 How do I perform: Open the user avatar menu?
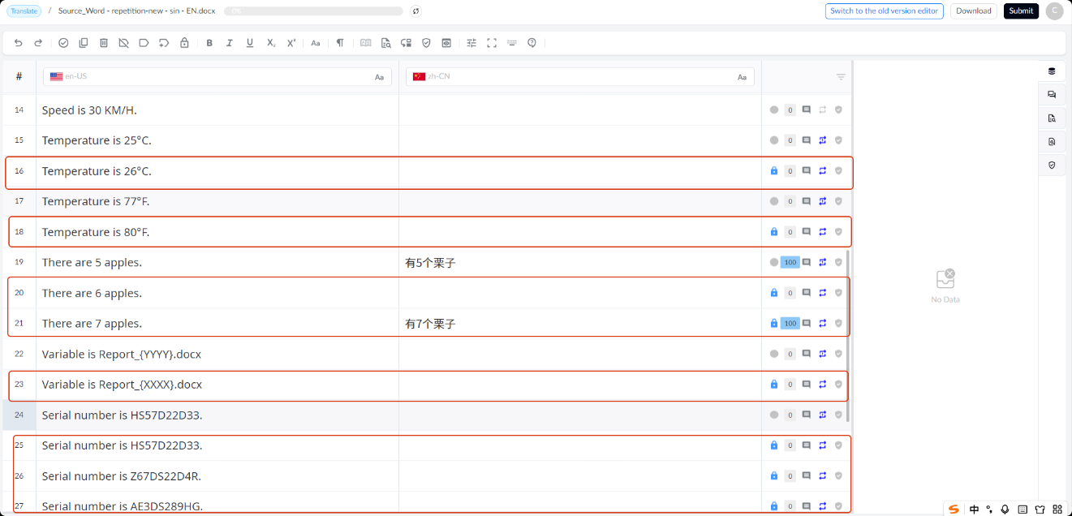(x=1054, y=11)
